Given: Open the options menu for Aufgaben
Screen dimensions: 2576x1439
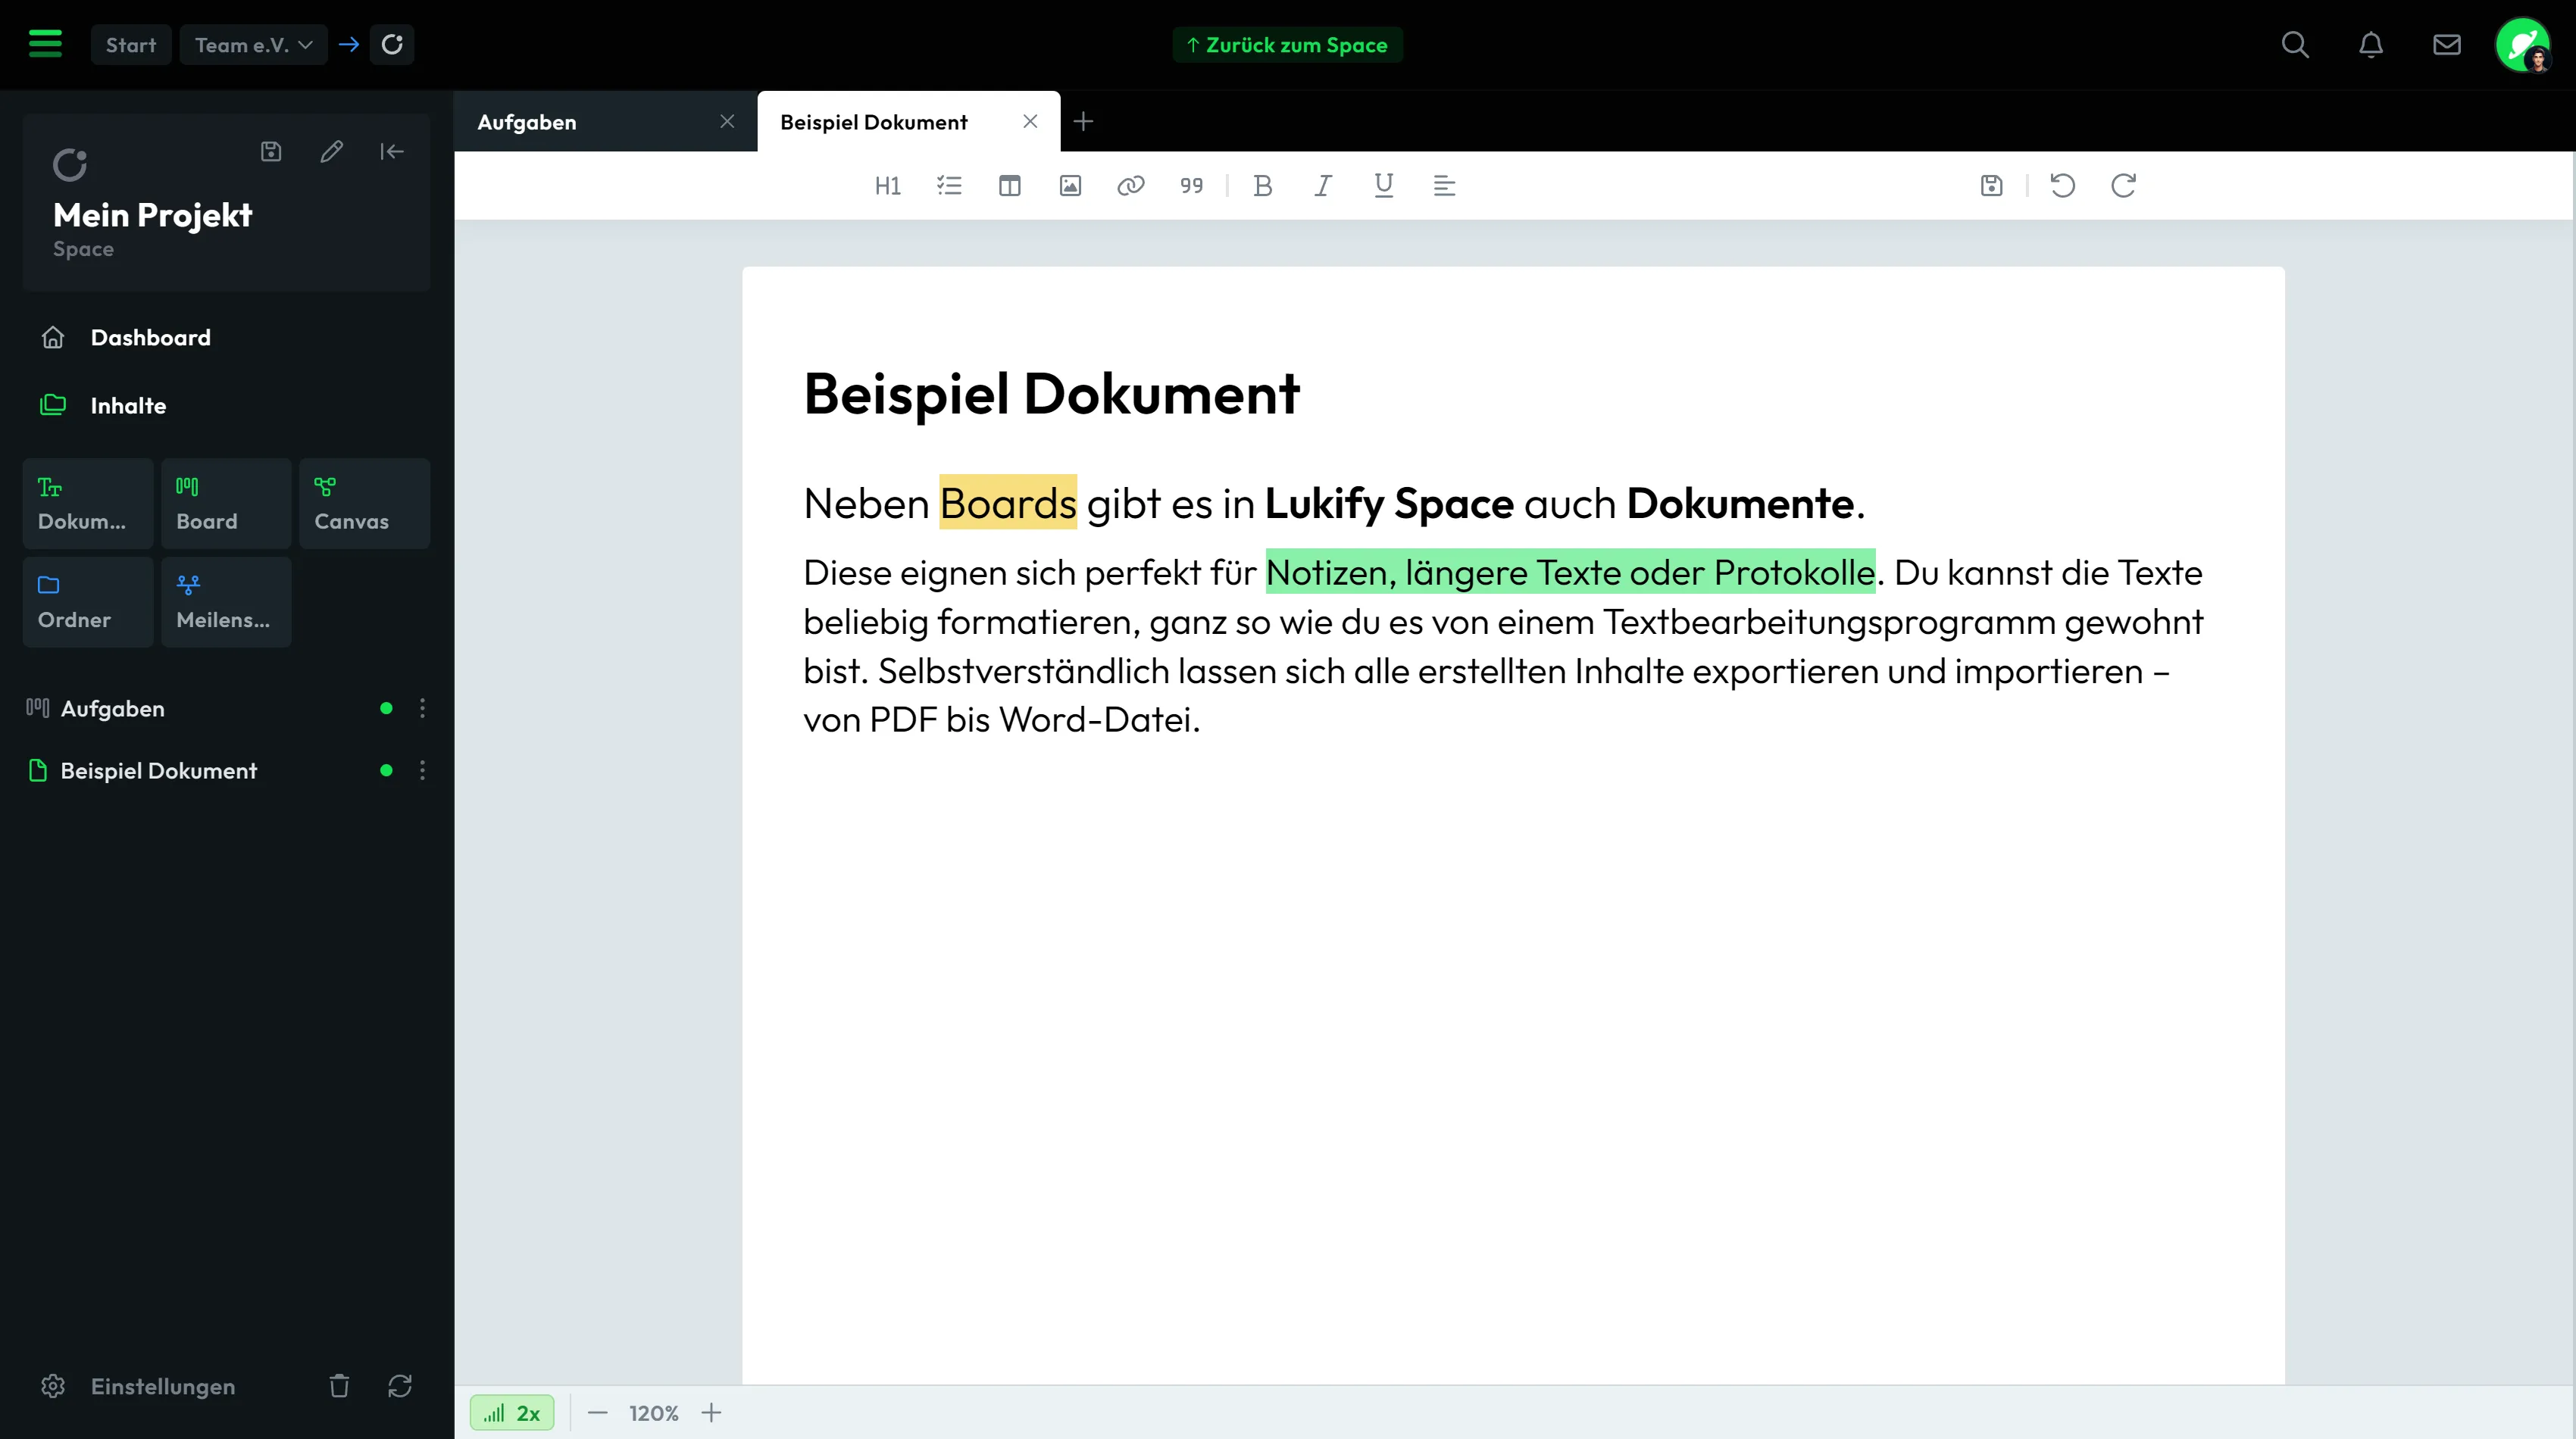Looking at the screenshot, I should point(422,708).
